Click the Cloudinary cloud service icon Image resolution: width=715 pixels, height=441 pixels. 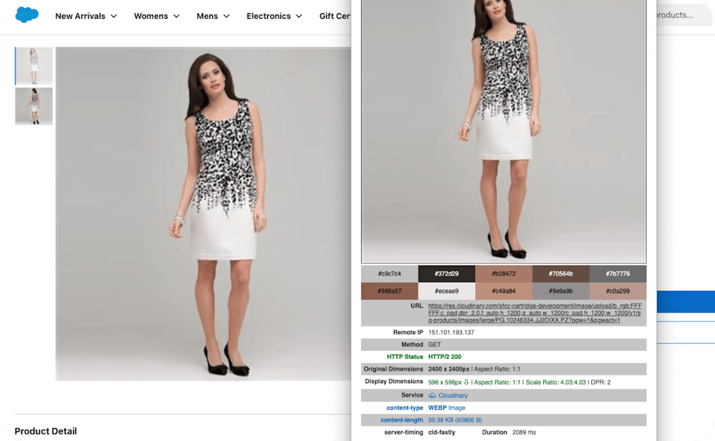click(432, 396)
